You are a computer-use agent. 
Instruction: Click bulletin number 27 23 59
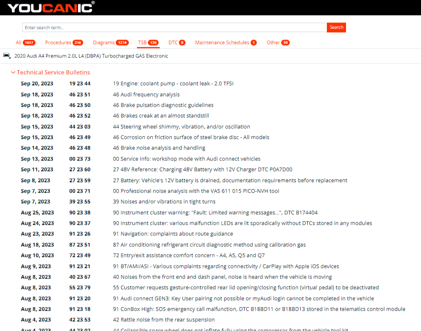click(80, 180)
